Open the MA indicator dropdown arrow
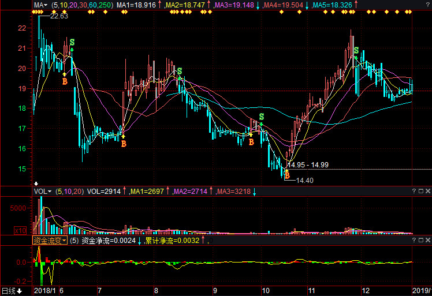 [46, 5]
